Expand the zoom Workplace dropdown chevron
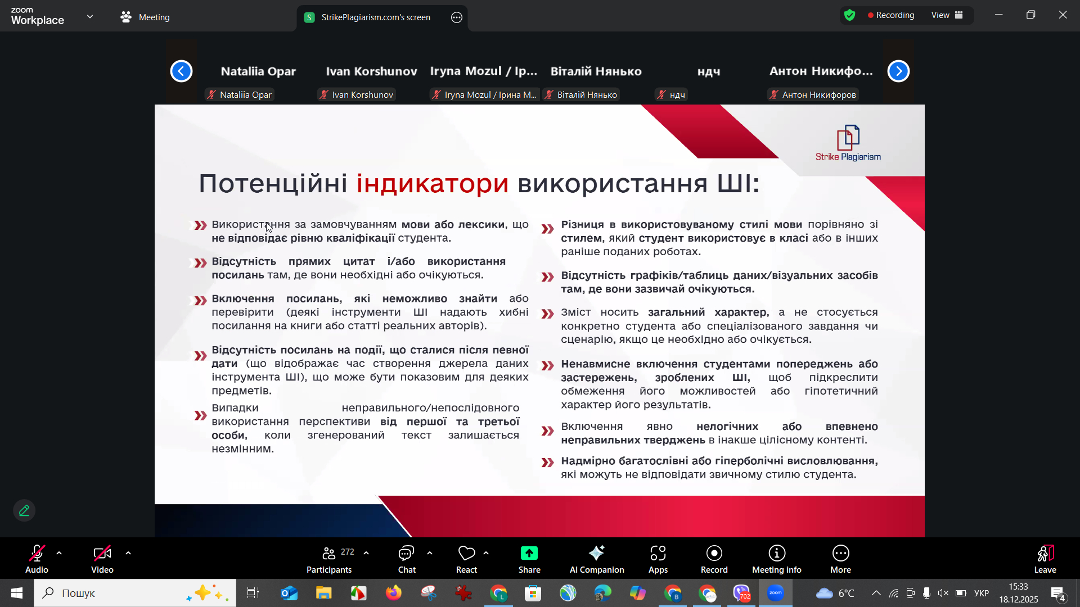The image size is (1080, 607). [90, 17]
